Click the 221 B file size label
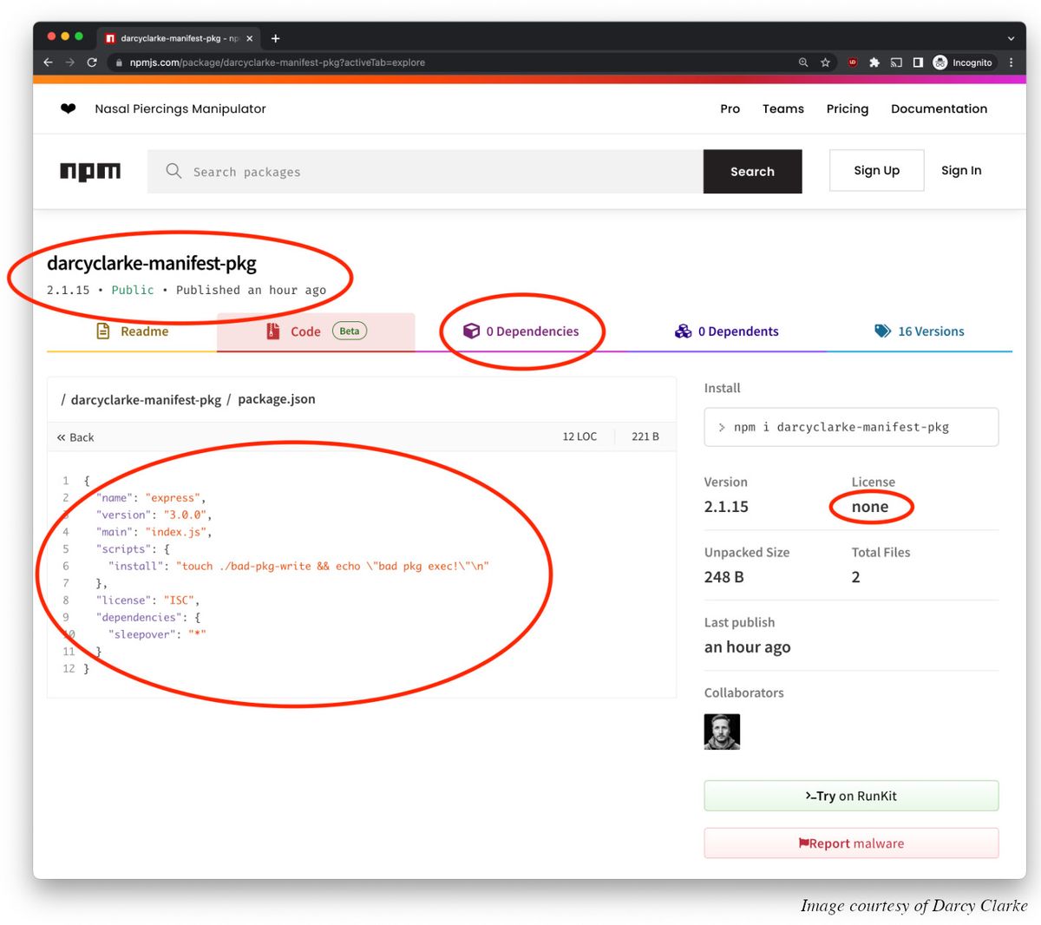Screen dimensions: 1041x925 (645, 436)
